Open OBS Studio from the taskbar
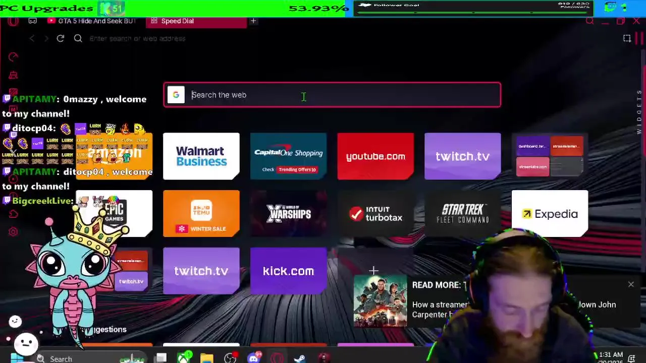Screen dimensions: 646x363 tap(230, 358)
